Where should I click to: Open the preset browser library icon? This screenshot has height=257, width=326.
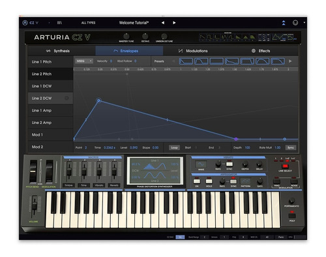click(59, 23)
